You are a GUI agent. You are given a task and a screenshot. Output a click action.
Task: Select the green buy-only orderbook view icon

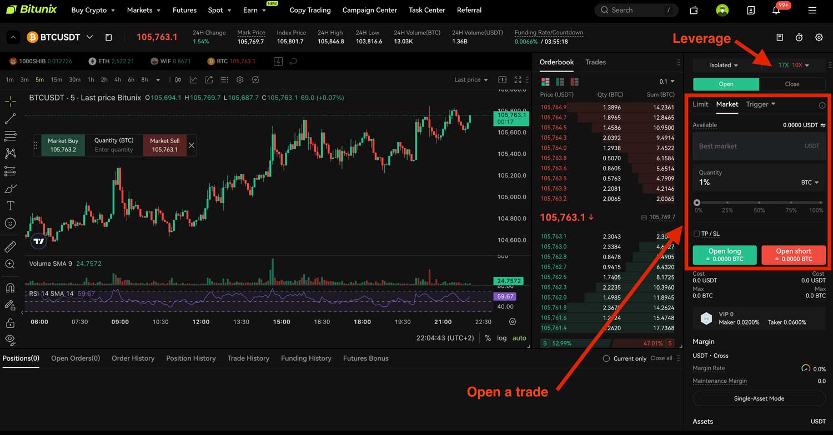tap(560, 82)
